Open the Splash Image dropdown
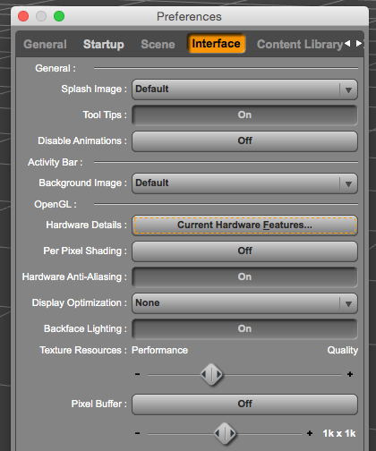Image resolution: width=376 pixels, height=451 pixels. tap(244, 89)
